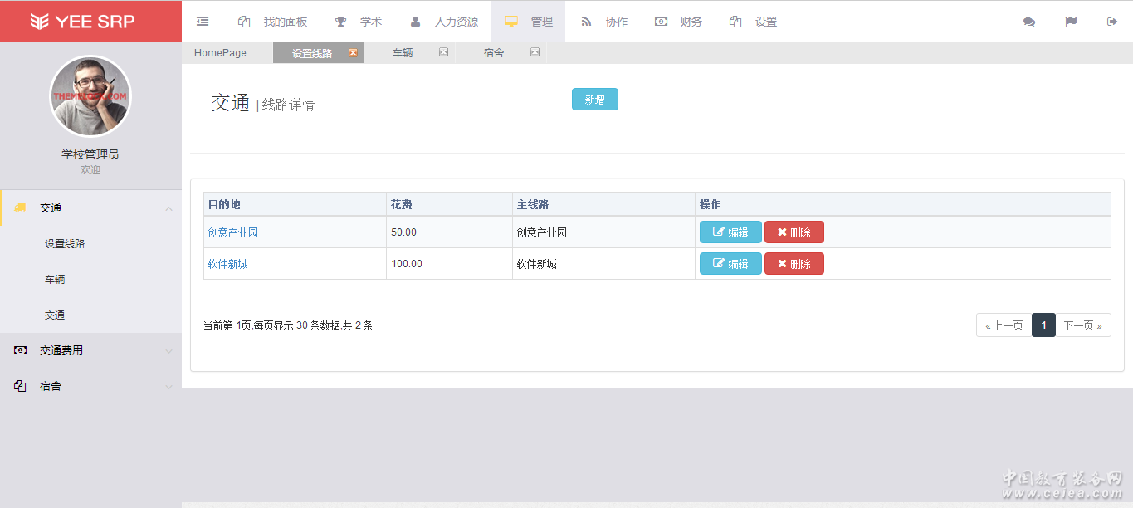Select 车辆 in the sidebar

(55, 280)
